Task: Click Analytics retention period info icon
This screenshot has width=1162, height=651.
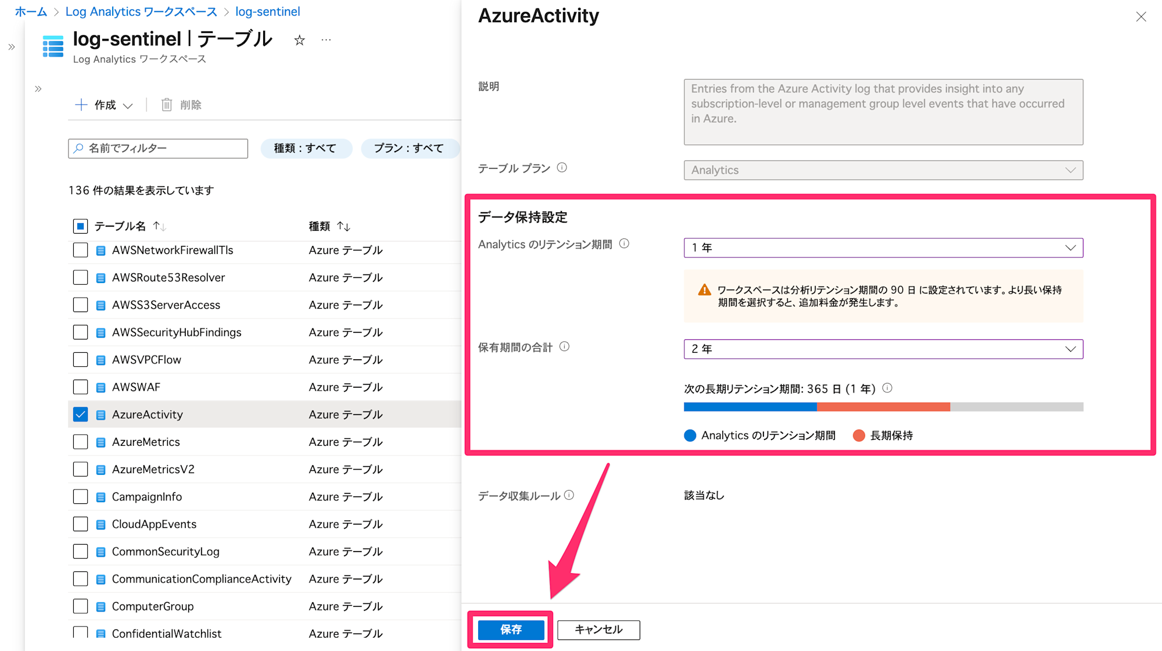Action: click(624, 244)
